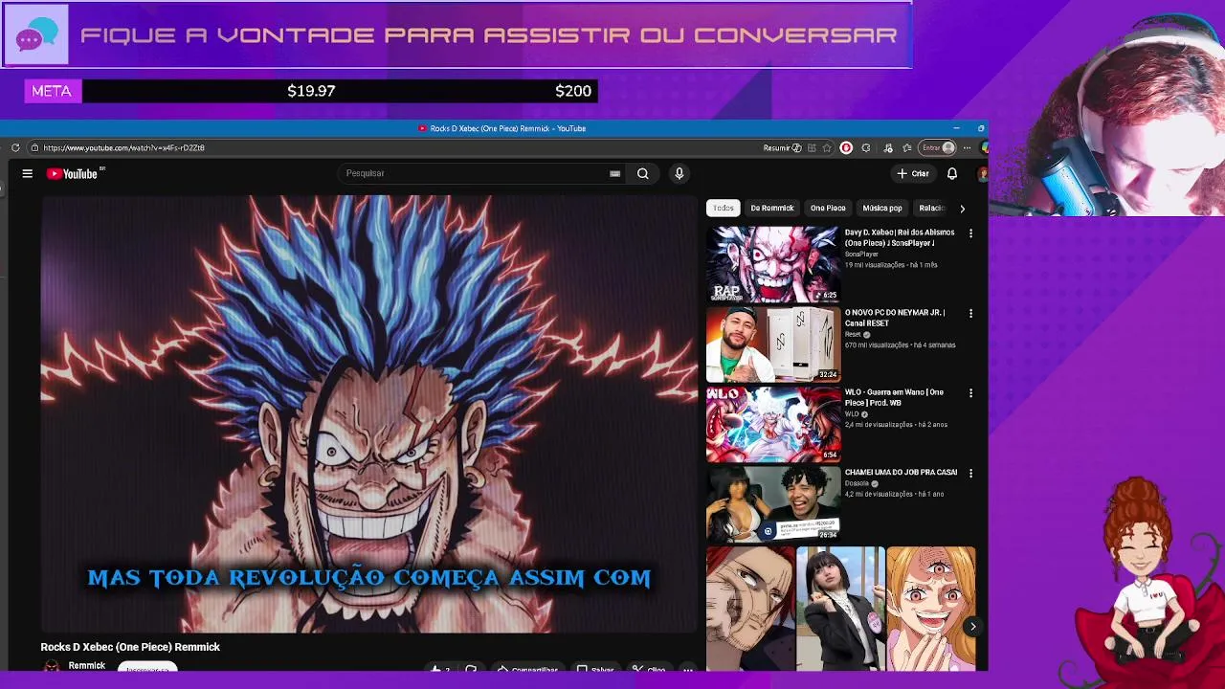The height and width of the screenshot is (689, 1225).
Task: Open the Remmick channel name
Action: point(87,665)
